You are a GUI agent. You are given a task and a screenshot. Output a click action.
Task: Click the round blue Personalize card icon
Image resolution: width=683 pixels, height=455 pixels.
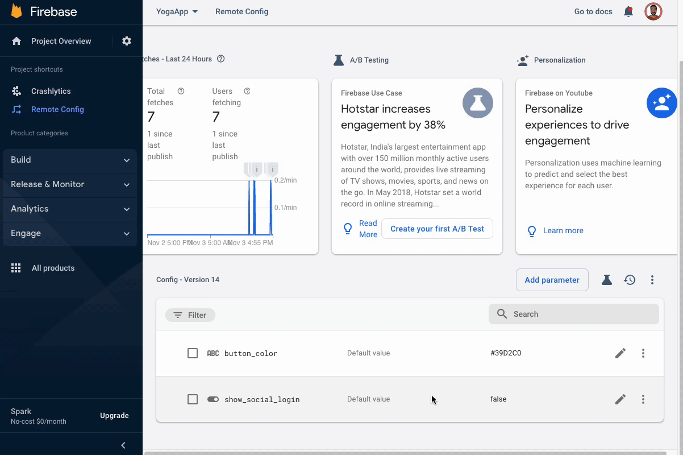point(662,103)
